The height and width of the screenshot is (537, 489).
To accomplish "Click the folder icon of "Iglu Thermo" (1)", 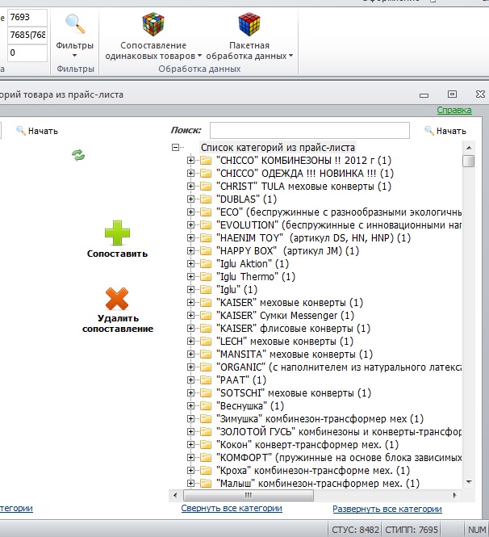I will (x=206, y=276).
